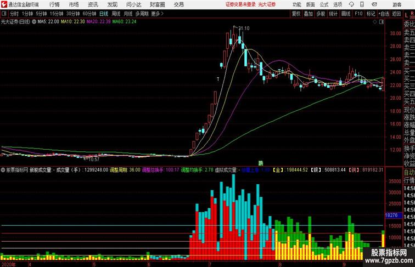The image size is (415, 267).
Task: Click the T marker on chart
Action: tap(218, 79)
